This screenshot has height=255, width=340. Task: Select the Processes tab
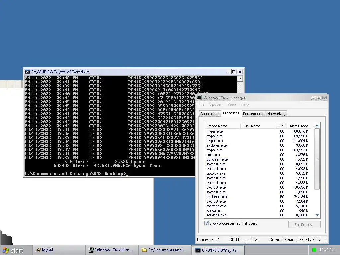[231, 113]
